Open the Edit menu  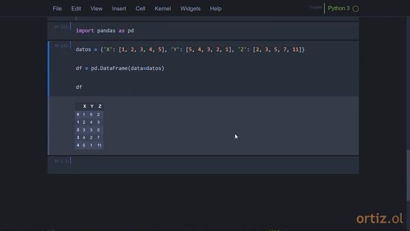tap(76, 8)
